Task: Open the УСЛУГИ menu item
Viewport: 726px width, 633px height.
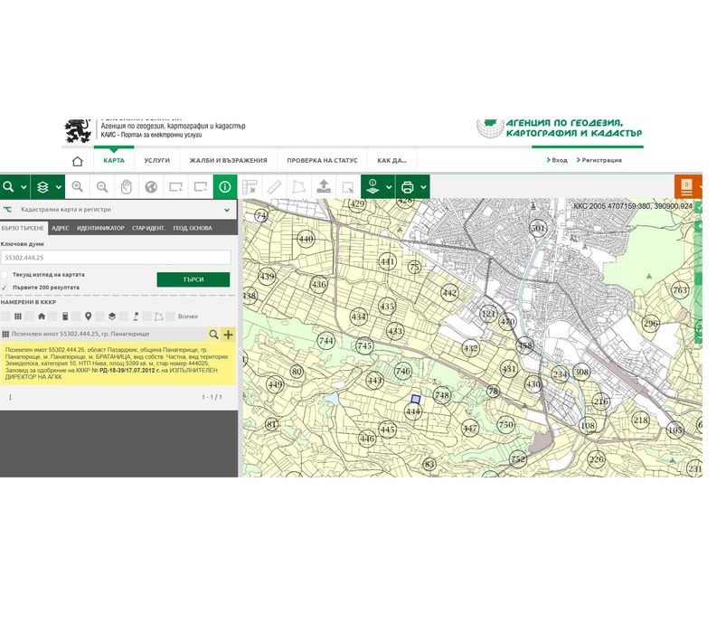Action: pyautogui.click(x=157, y=161)
